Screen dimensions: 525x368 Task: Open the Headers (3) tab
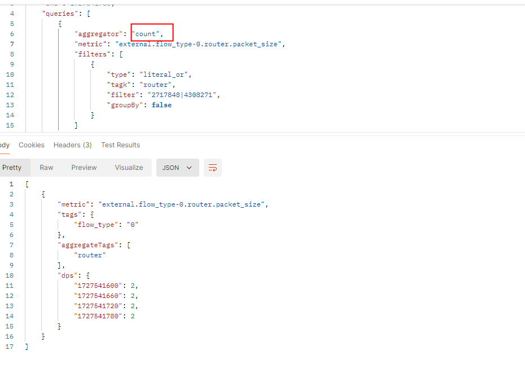pyautogui.click(x=72, y=145)
